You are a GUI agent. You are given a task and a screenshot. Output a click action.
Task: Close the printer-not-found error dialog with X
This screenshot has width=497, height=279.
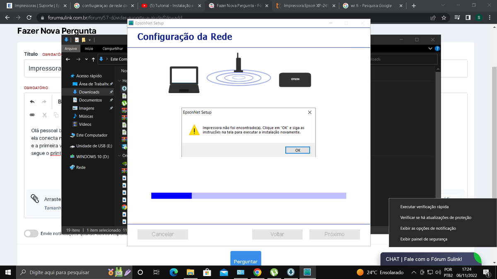310,112
